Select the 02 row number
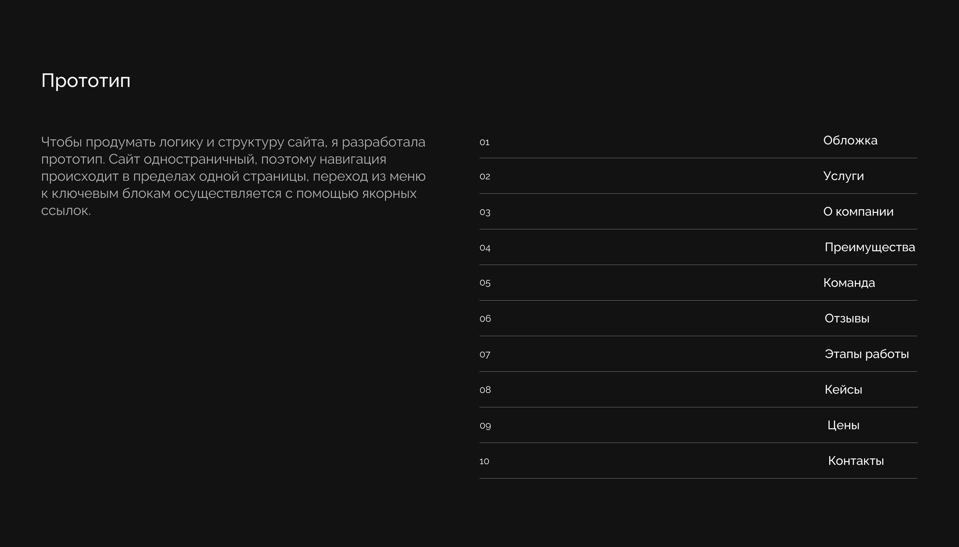Image resolution: width=959 pixels, height=547 pixels. 485,177
